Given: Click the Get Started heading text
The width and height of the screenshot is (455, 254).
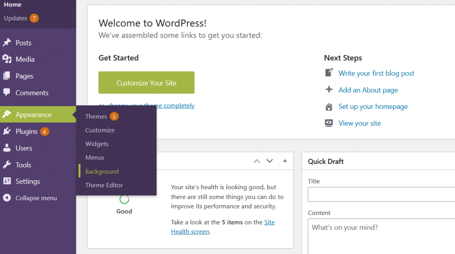Looking at the screenshot, I should 118,58.
